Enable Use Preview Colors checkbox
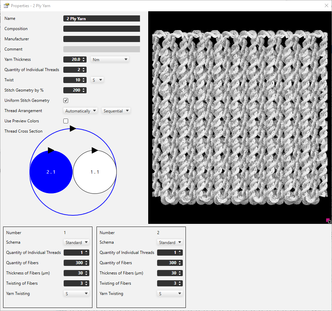332x311 pixels. click(66, 121)
